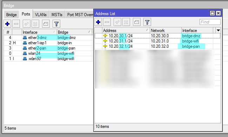The width and height of the screenshot is (228, 137).
Task: Switch to the MSTIs tab
Action: [x=57, y=15]
